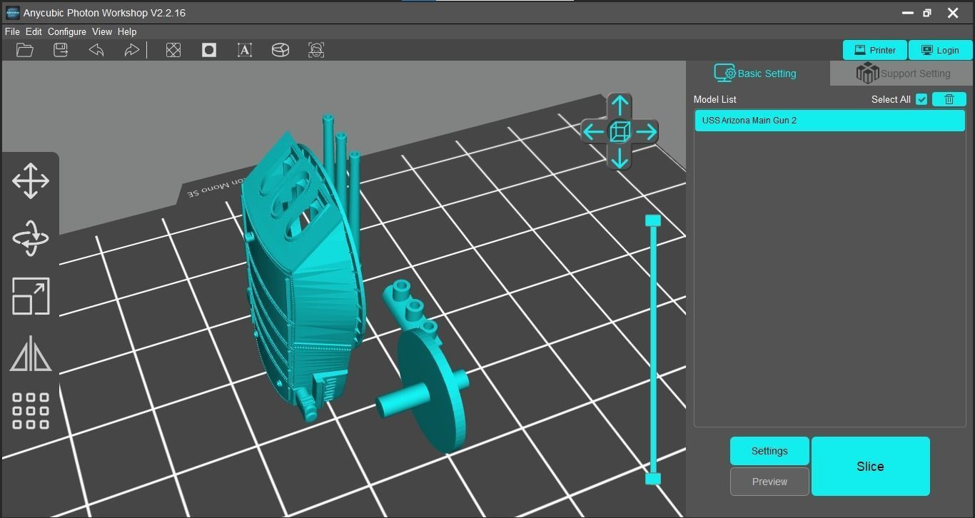
Task: Open a file with the folder icon
Action: [x=25, y=50]
